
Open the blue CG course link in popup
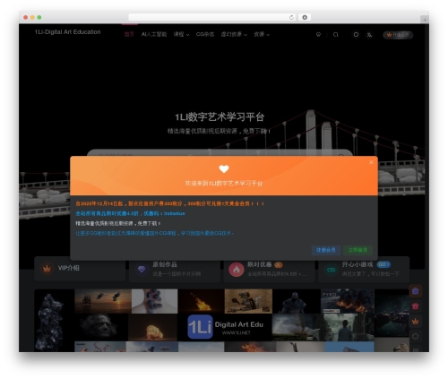click(x=154, y=233)
